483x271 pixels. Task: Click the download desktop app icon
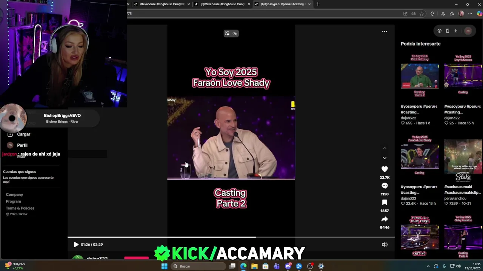[455, 31]
